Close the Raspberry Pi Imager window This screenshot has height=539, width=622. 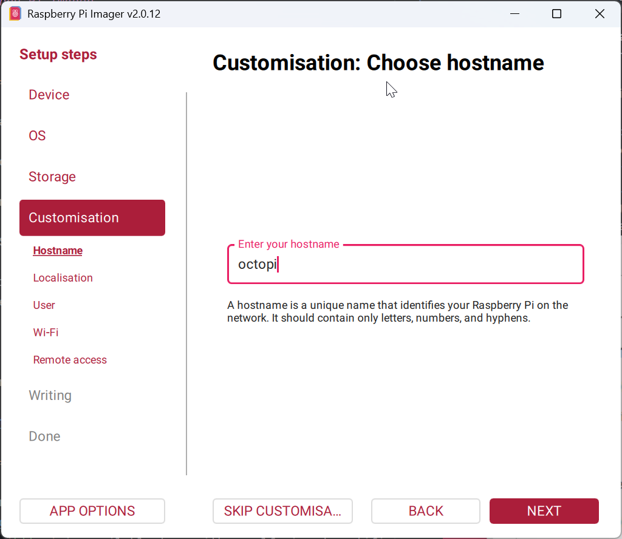pyautogui.click(x=600, y=14)
